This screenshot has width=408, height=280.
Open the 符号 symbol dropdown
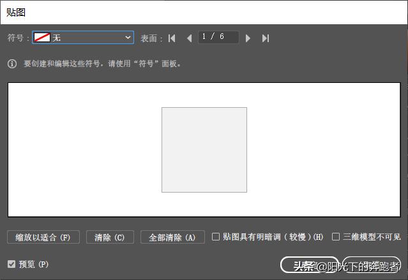(83, 38)
